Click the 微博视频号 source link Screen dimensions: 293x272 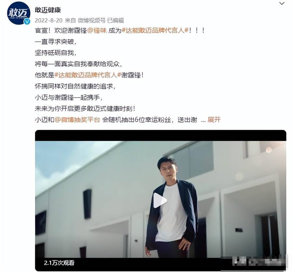pos(91,20)
